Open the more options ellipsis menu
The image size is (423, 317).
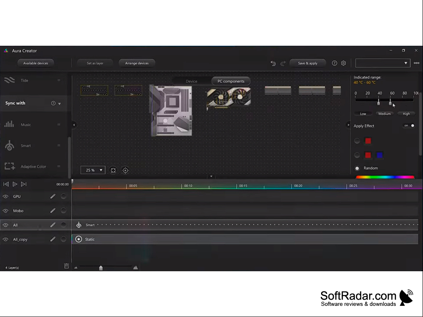[x=416, y=63]
